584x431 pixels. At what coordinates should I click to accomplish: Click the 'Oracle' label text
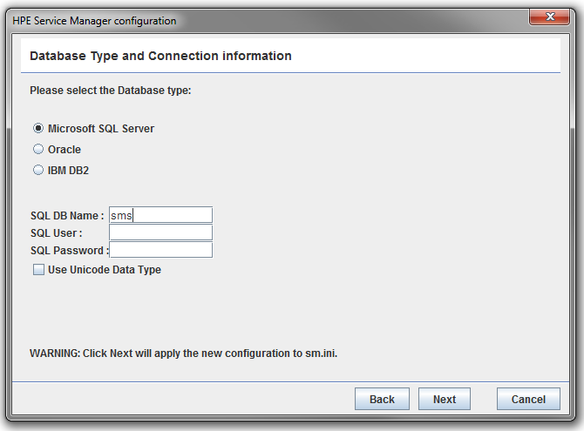click(65, 149)
